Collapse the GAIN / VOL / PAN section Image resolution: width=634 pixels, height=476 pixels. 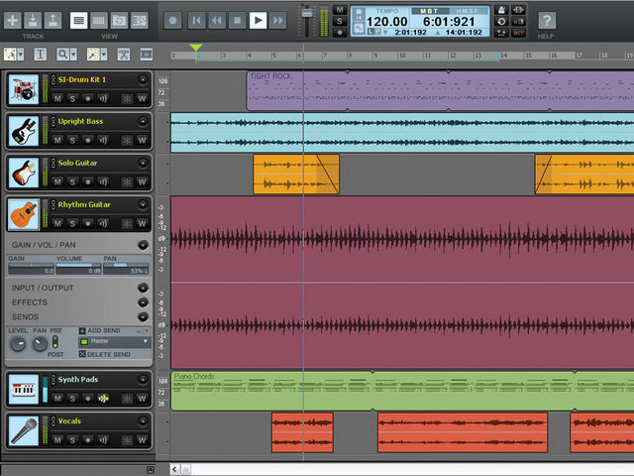click(x=143, y=245)
